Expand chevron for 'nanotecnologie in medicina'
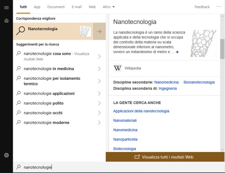The image size is (225, 173). (99, 69)
